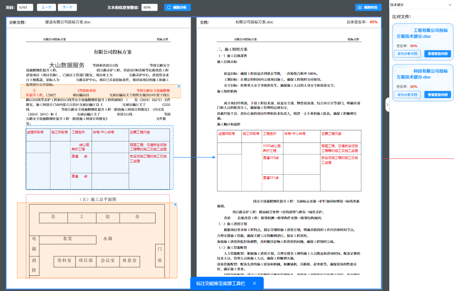The height and width of the screenshot is (291, 454).
Task: Click 重复率 30% on the 工程有限公司 card
Action: (407, 46)
